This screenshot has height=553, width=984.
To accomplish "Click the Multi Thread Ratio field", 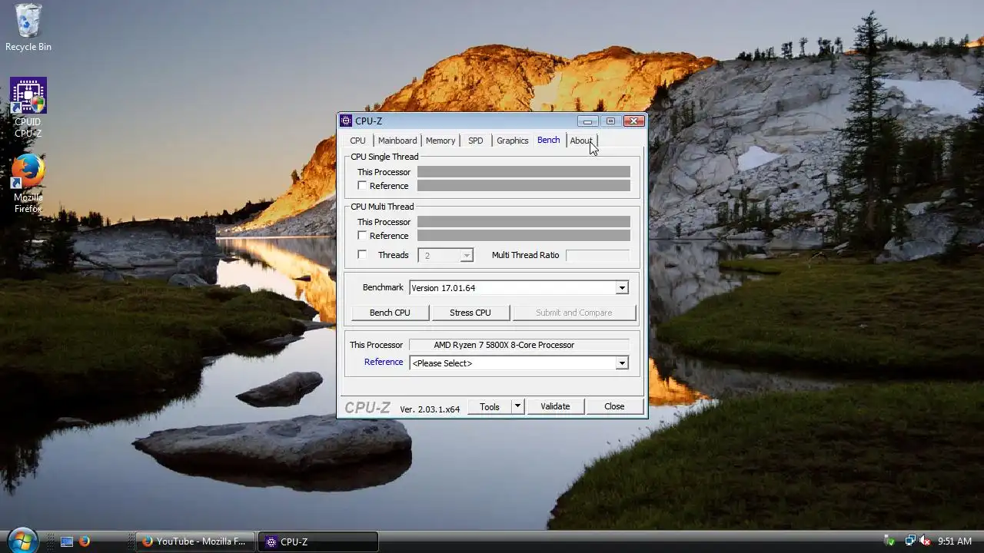I will click(597, 255).
